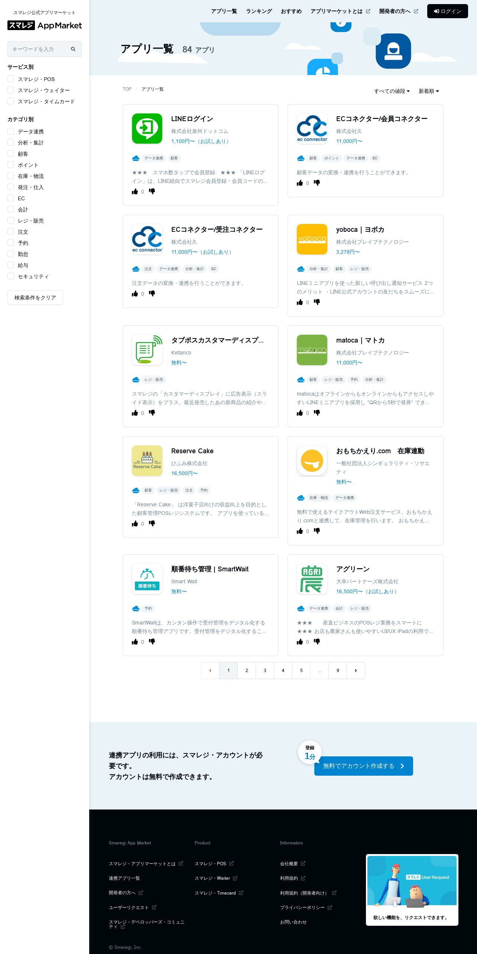Screen dimensions: 477x954
Task: Thumbs up the タブポスカスタマーディスプレイ app
Action: click(x=135, y=413)
